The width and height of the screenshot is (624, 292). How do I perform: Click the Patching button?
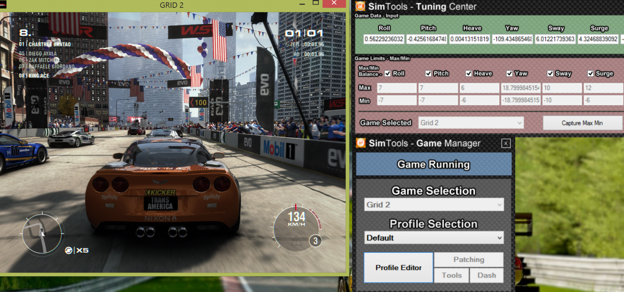[469, 260]
